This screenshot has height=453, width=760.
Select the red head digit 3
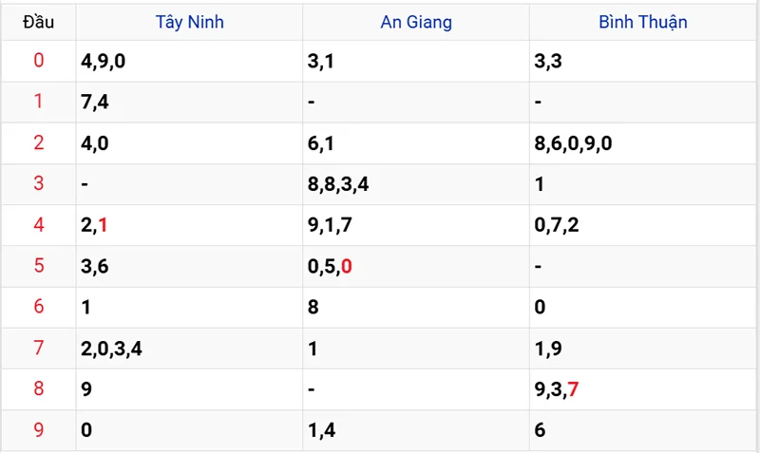pos(39,183)
